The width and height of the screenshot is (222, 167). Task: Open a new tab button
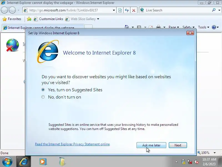89,27
